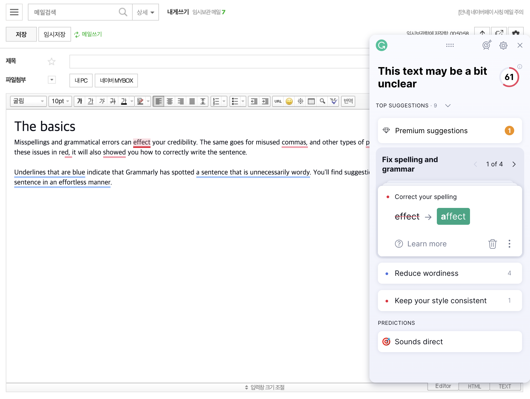Toggle bold formatting
This screenshot has height=399, width=530.
click(79, 101)
